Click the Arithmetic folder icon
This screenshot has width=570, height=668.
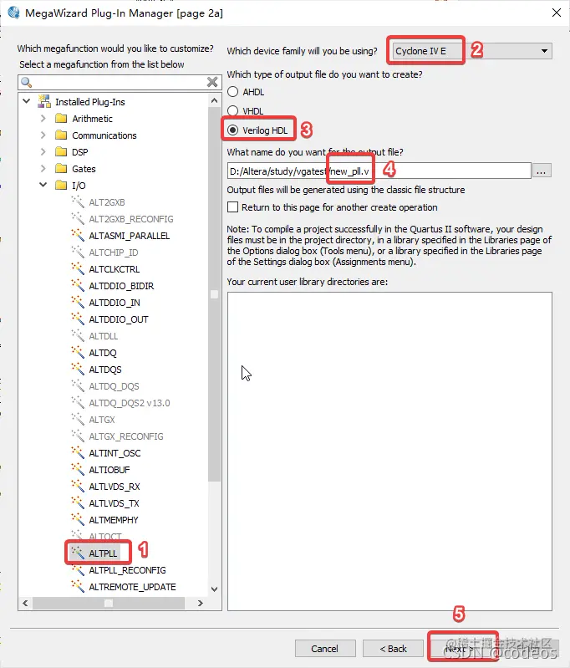click(x=61, y=118)
